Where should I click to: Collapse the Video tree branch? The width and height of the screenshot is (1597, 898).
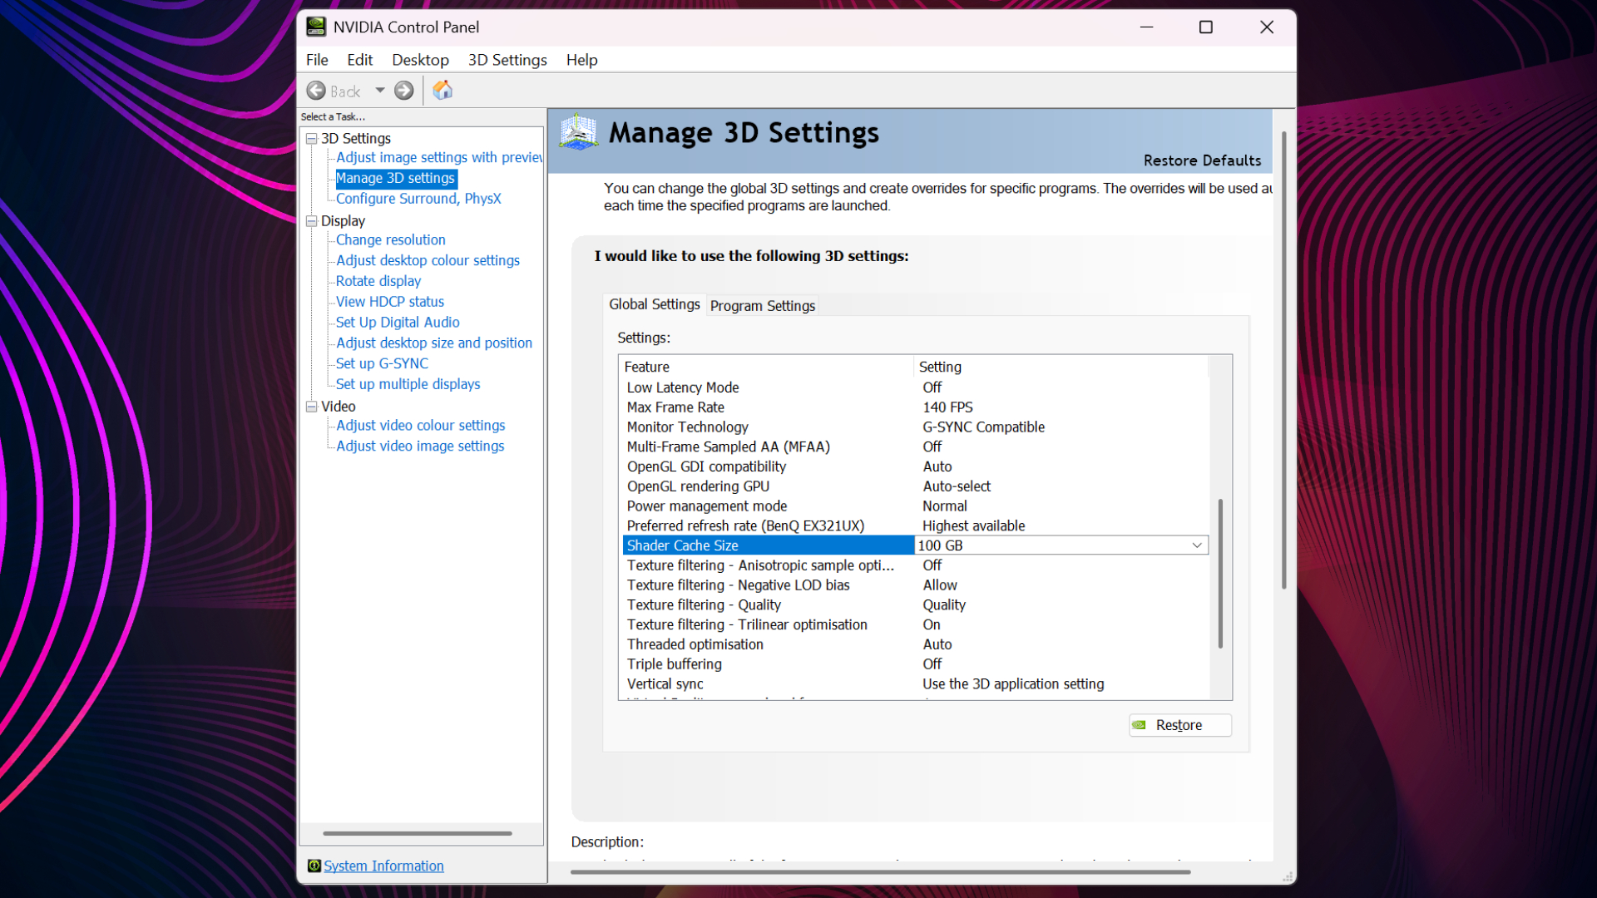coord(312,406)
